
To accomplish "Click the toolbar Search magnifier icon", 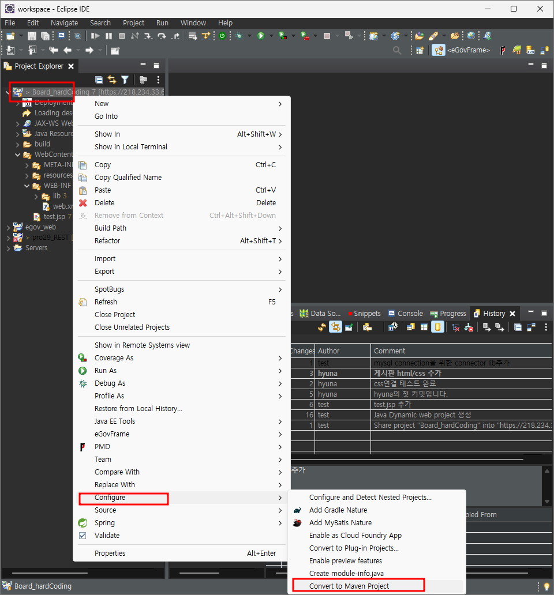I will pyautogui.click(x=397, y=50).
